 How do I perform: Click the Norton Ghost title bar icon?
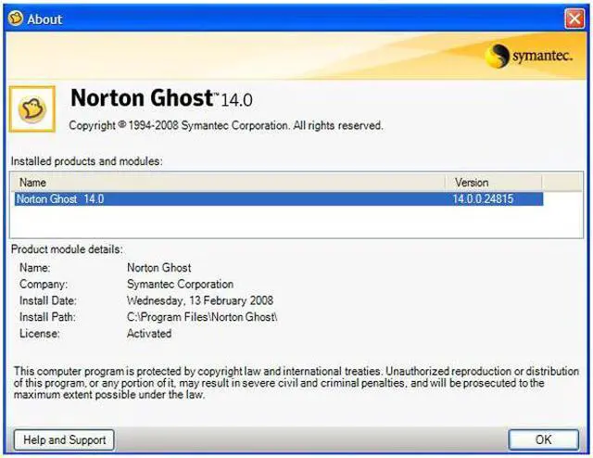pyautogui.click(x=16, y=19)
